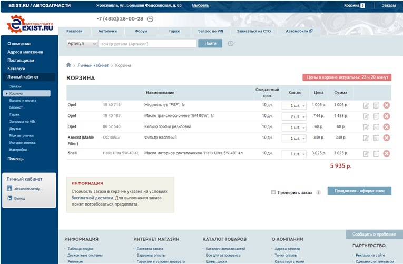Select Личный кабинет in sidebar
The height and width of the screenshot is (264, 403).
coord(29,77)
